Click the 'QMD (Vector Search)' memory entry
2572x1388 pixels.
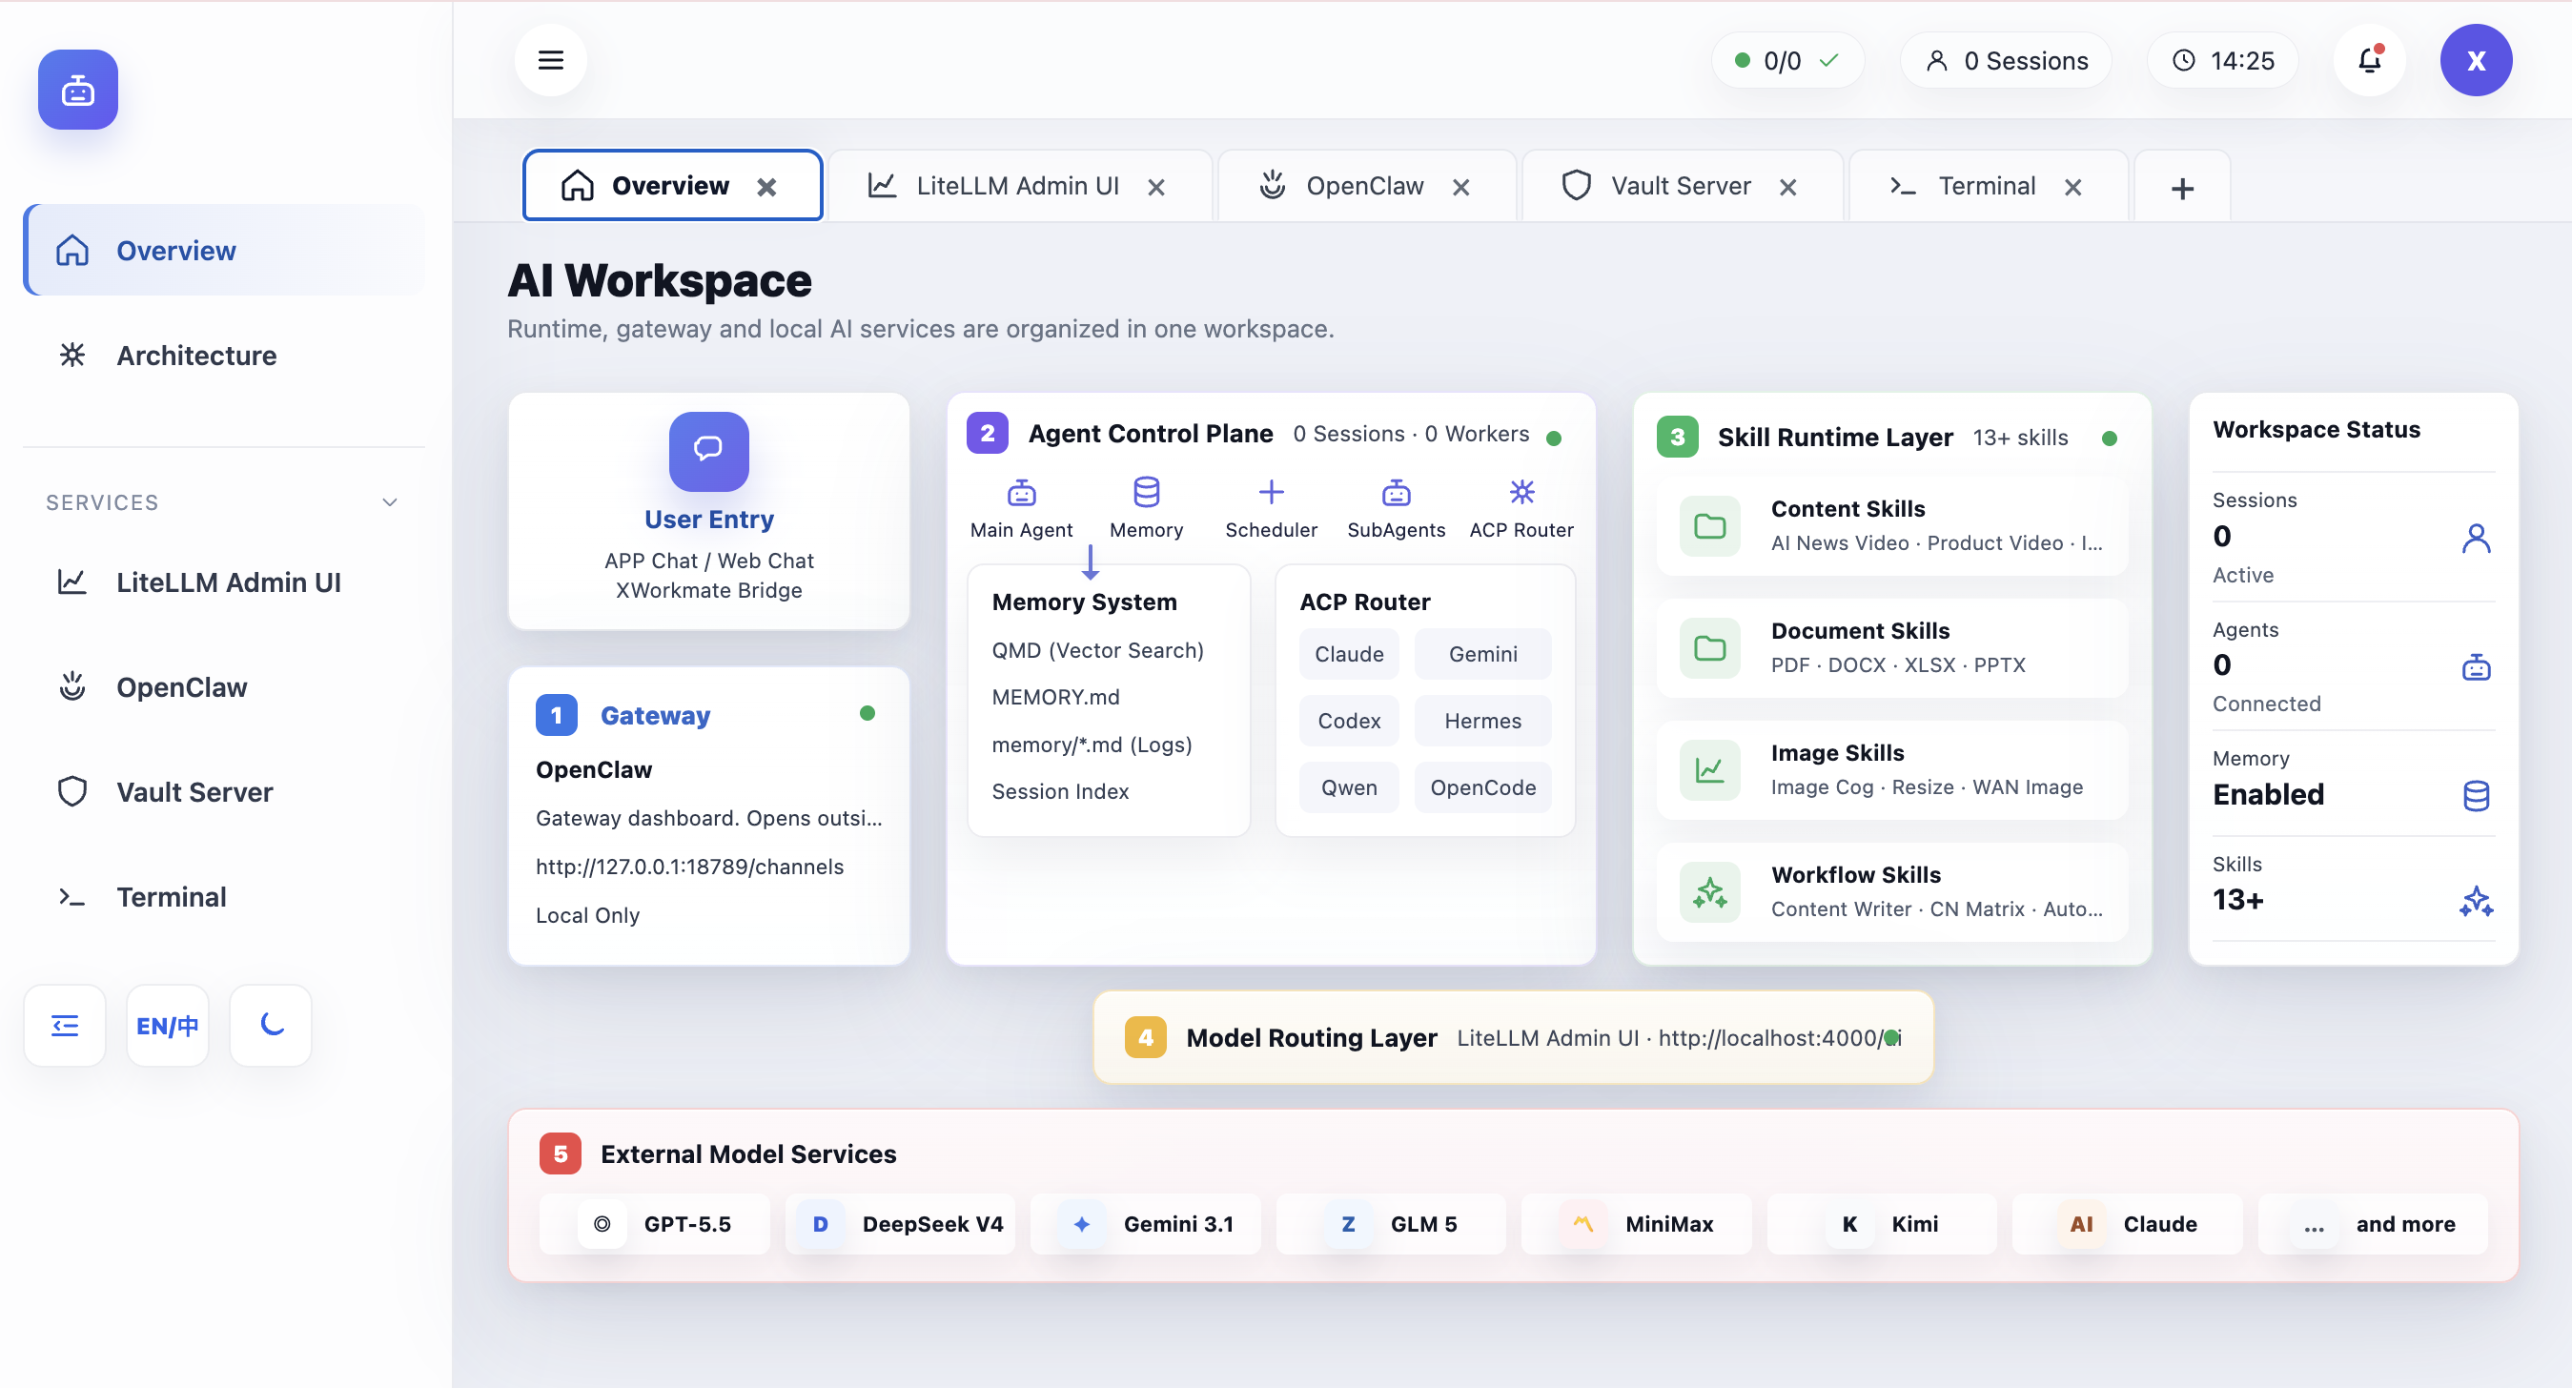[1097, 649]
